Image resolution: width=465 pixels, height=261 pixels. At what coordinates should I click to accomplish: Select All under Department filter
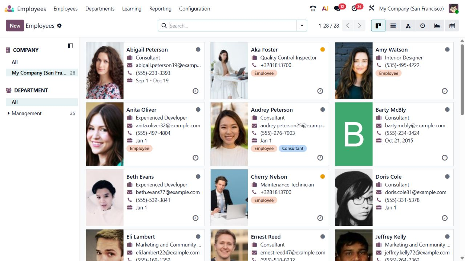(x=42, y=102)
